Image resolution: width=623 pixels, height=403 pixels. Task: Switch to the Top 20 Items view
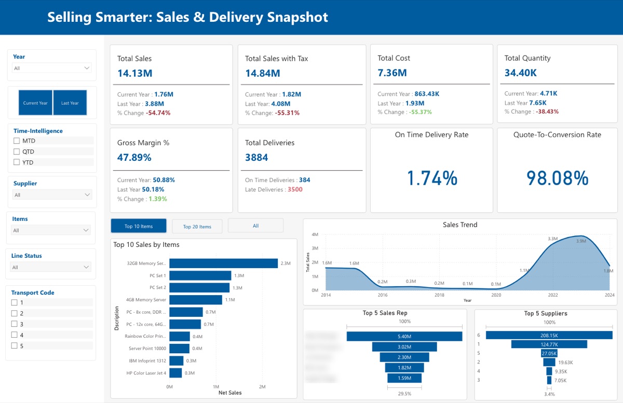[197, 226]
